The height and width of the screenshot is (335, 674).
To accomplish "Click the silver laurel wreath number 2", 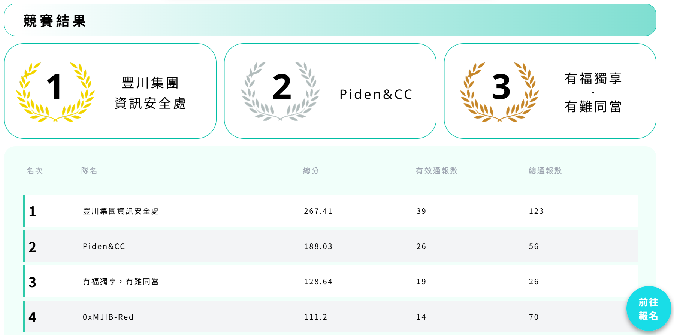I will [280, 92].
